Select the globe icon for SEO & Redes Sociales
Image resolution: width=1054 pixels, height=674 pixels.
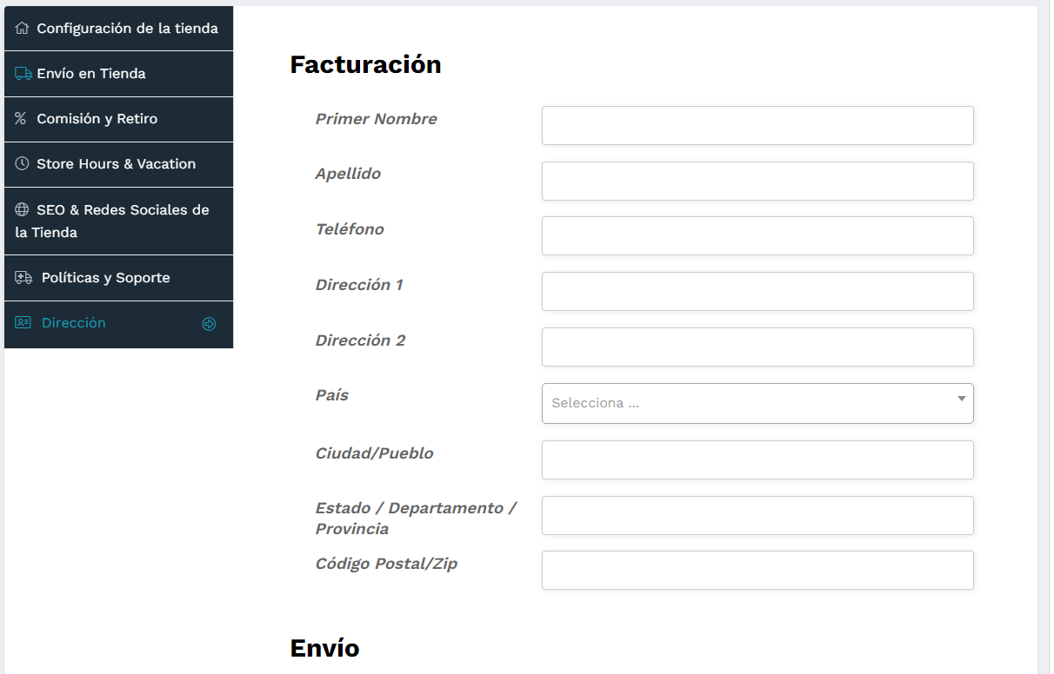tap(21, 209)
